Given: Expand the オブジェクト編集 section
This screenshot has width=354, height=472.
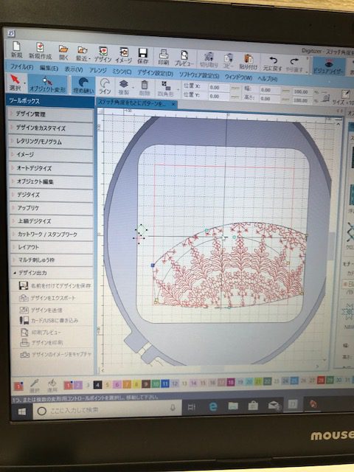Looking at the screenshot, I should pos(51,181).
